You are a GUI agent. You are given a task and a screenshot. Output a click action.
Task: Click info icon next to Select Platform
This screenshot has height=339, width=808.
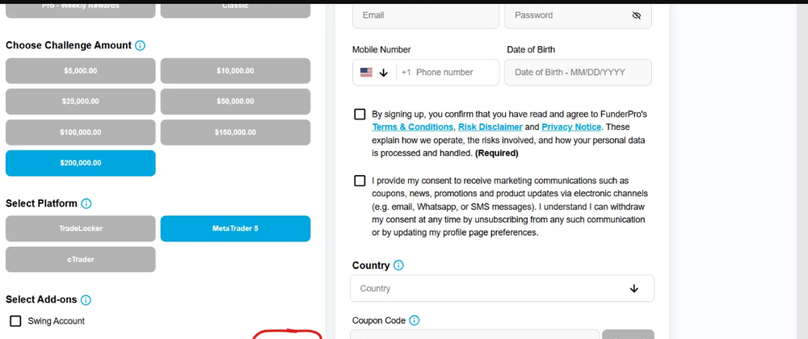pos(86,203)
